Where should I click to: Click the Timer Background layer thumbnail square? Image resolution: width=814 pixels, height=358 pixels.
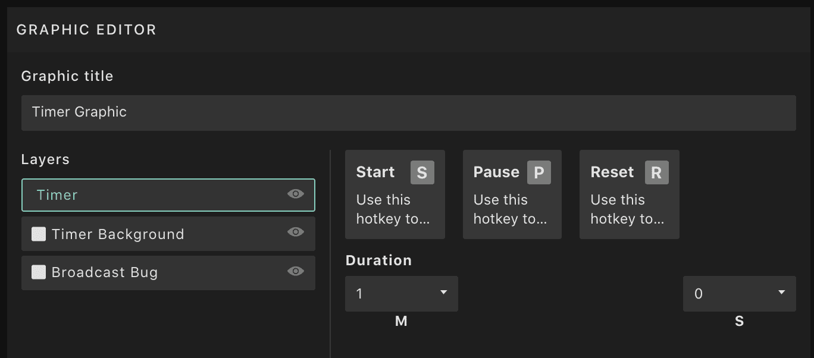pos(39,234)
